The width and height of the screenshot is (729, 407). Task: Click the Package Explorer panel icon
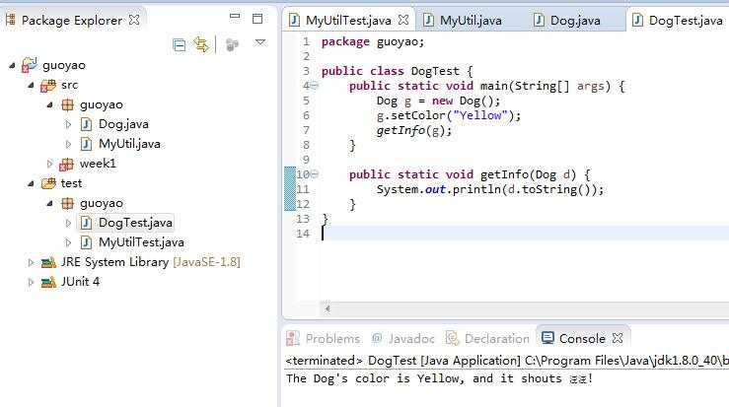click(11, 20)
